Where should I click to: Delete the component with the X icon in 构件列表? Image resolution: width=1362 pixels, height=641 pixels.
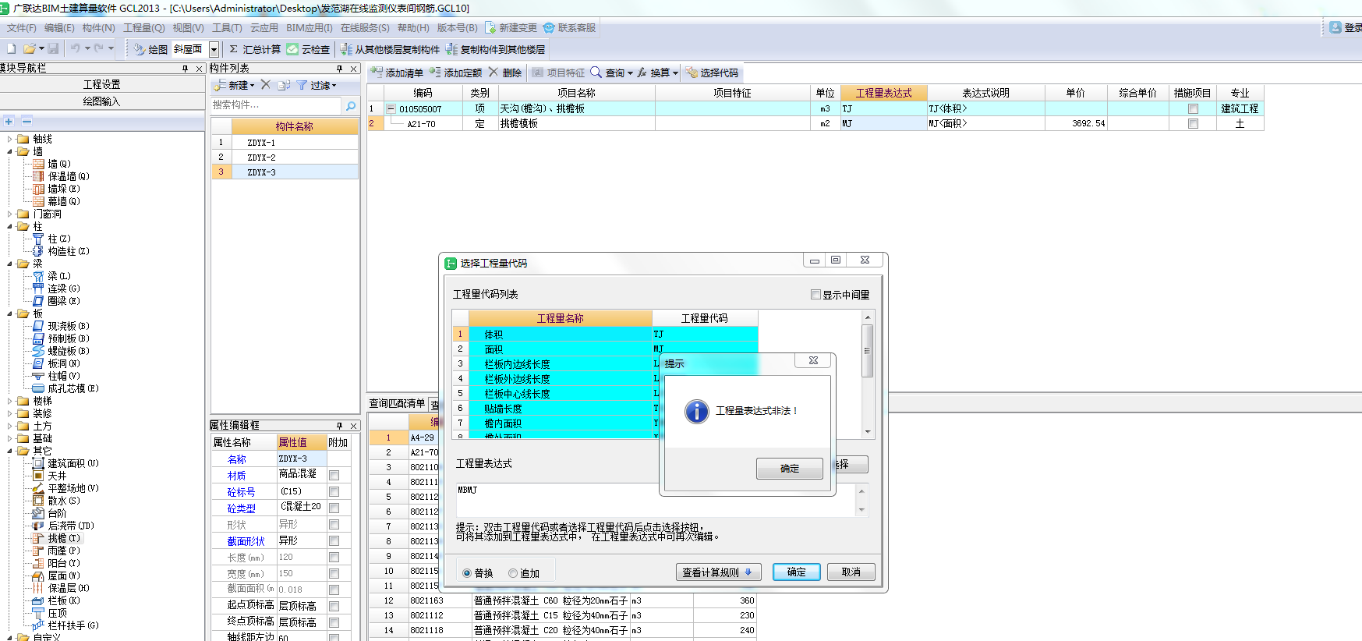click(265, 85)
